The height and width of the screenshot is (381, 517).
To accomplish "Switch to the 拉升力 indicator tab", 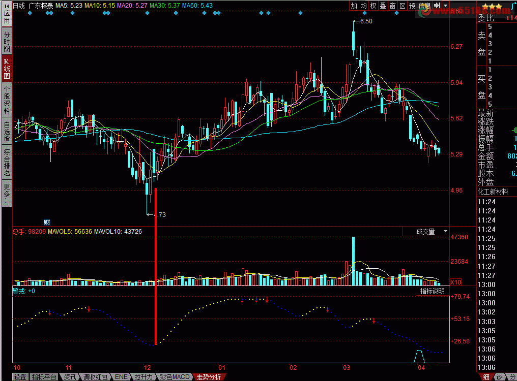I will (144, 377).
